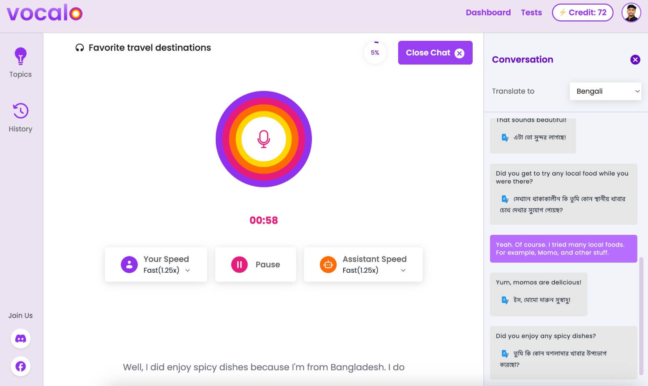
Task: Open the user profile avatar
Action: tap(631, 12)
